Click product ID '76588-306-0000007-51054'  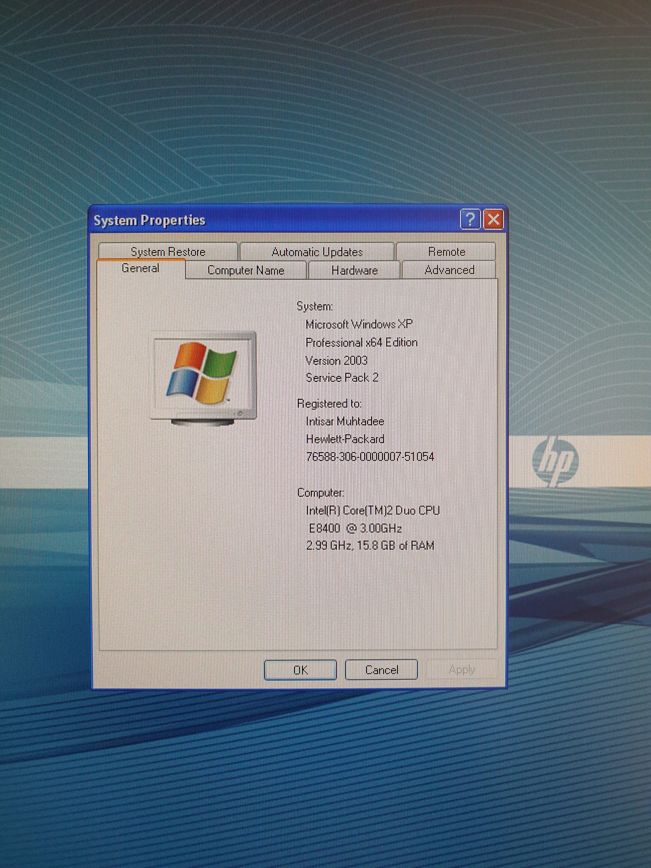click(370, 457)
